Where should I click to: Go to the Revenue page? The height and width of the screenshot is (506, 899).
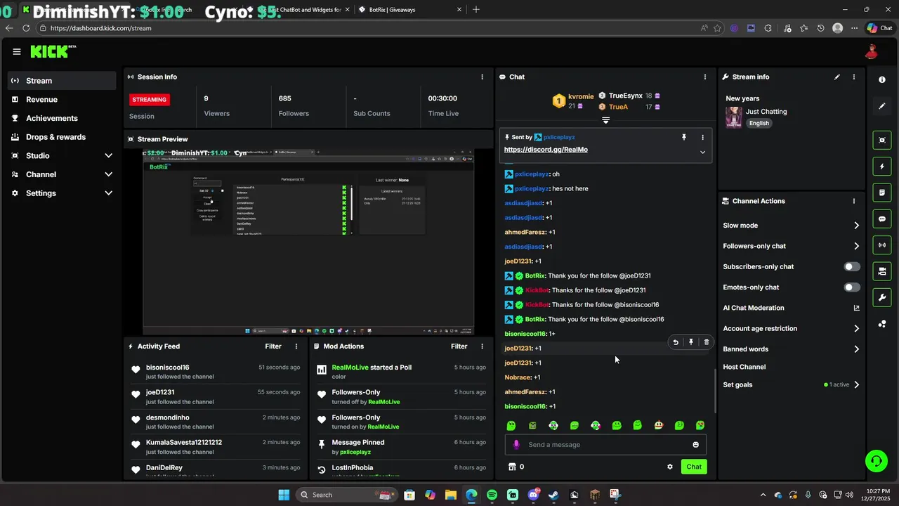click(63, 100)
